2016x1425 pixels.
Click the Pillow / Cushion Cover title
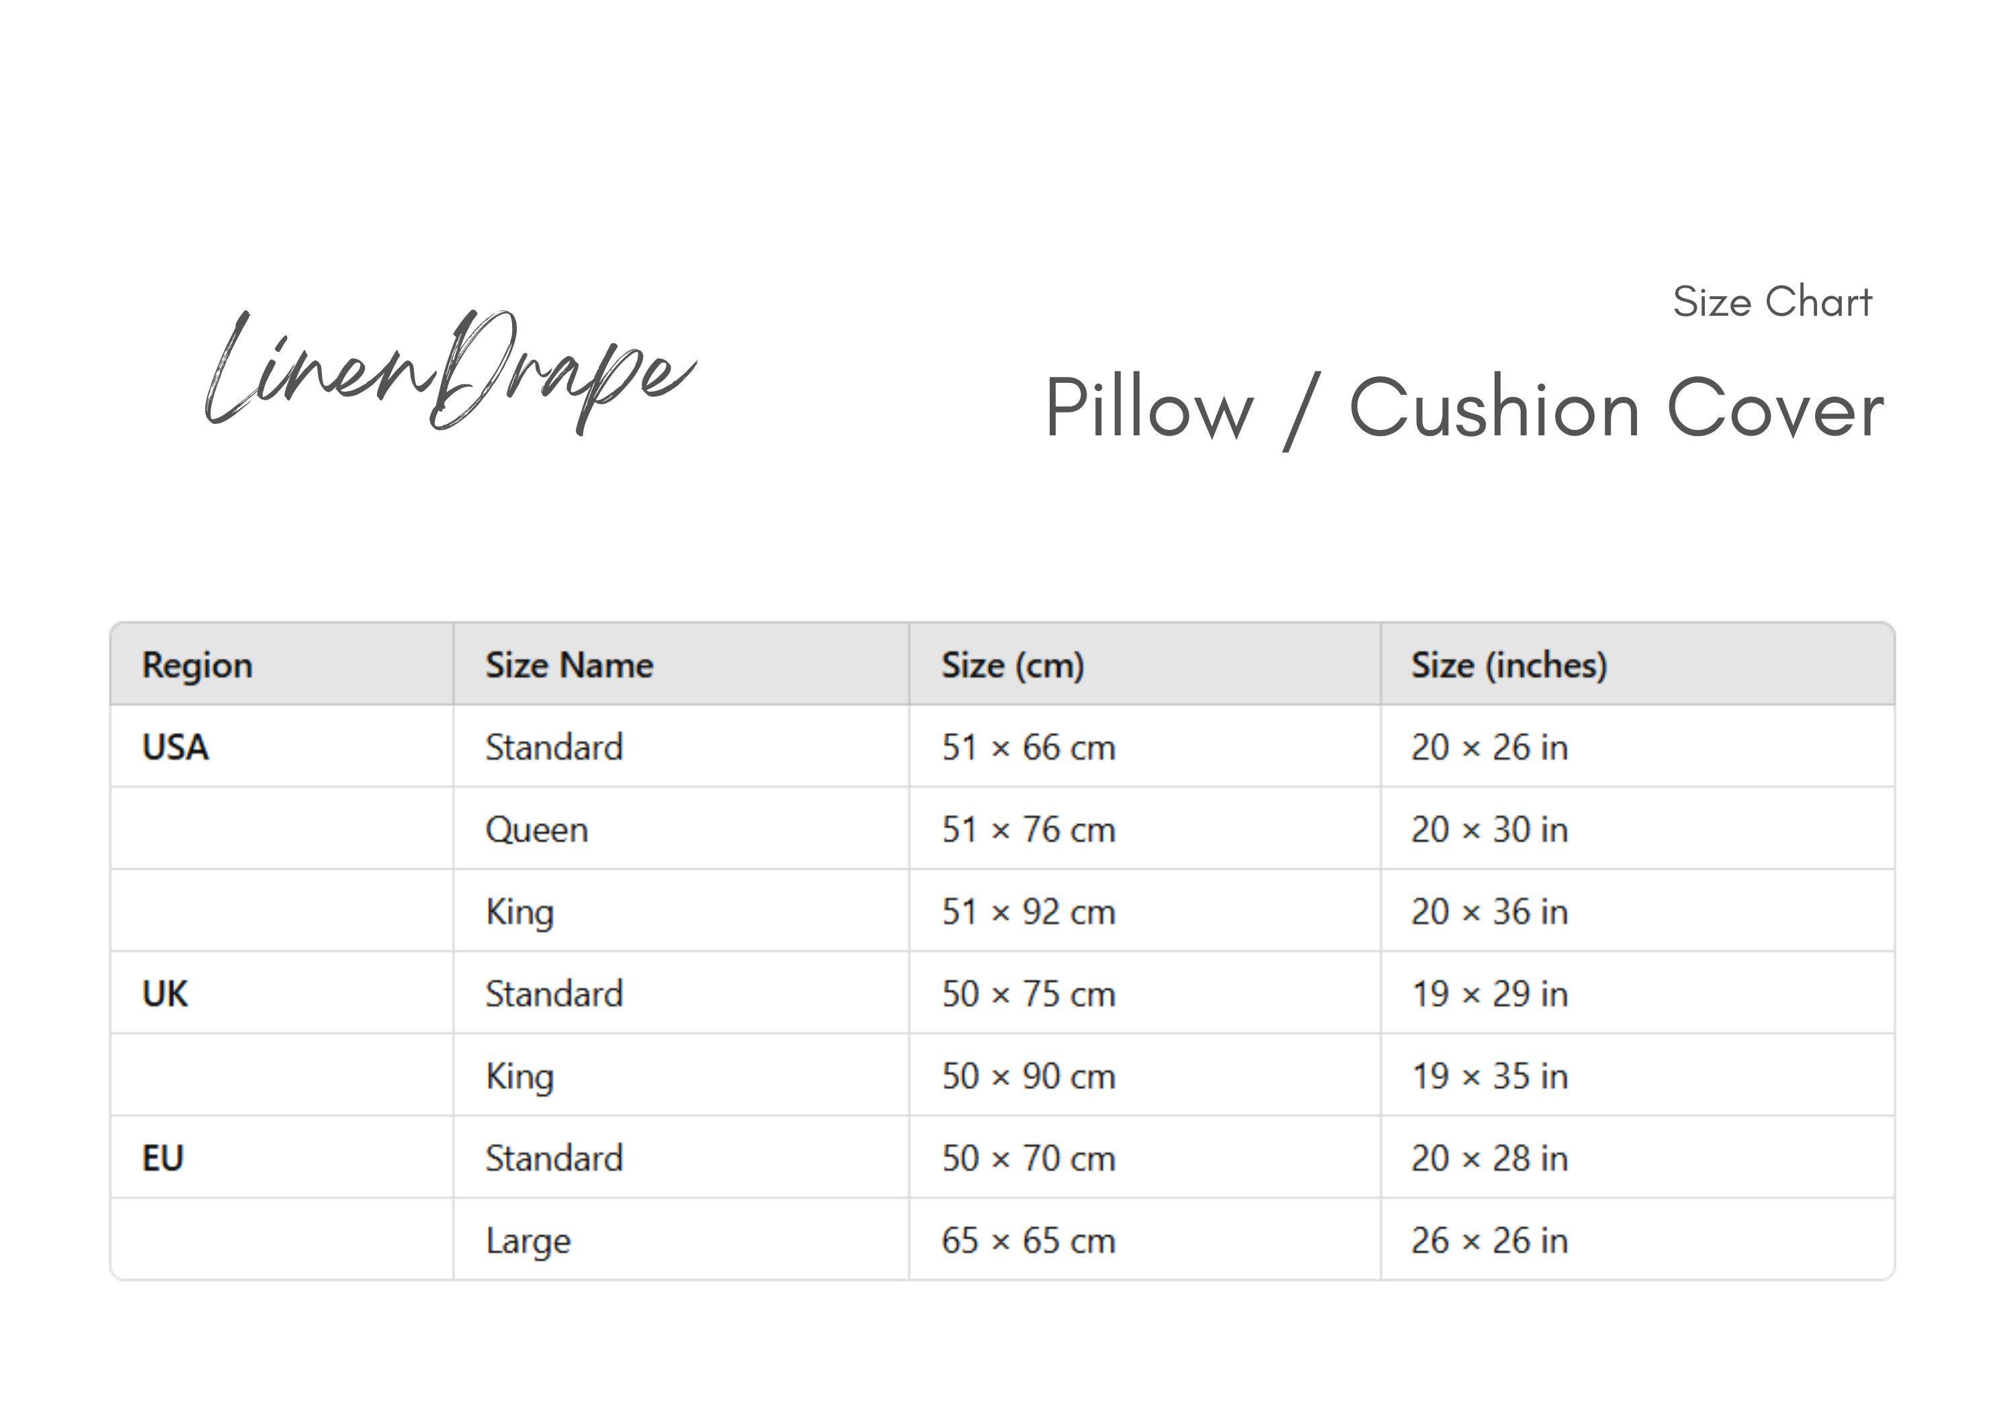pyautogui.click(x=1464, y=409)
